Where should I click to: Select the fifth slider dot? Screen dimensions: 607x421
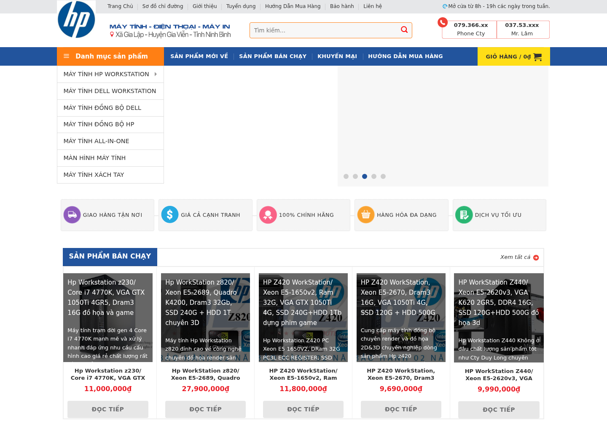[x=383, y=176]
